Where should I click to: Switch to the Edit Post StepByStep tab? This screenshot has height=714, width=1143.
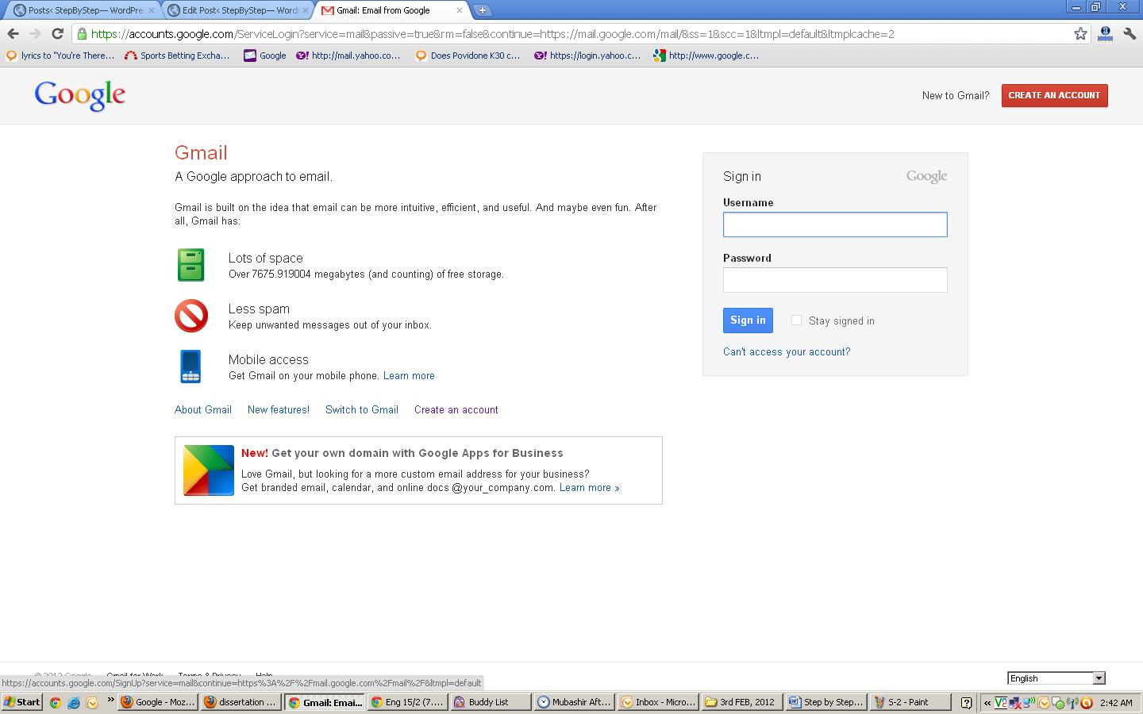click(239, 10)
